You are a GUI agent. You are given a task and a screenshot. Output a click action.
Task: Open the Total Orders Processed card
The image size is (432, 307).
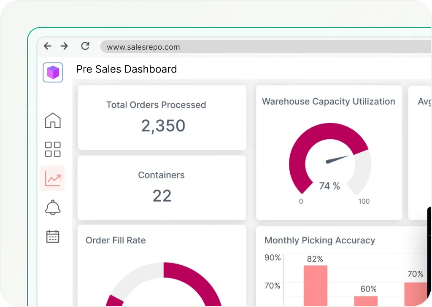[162, 118]
